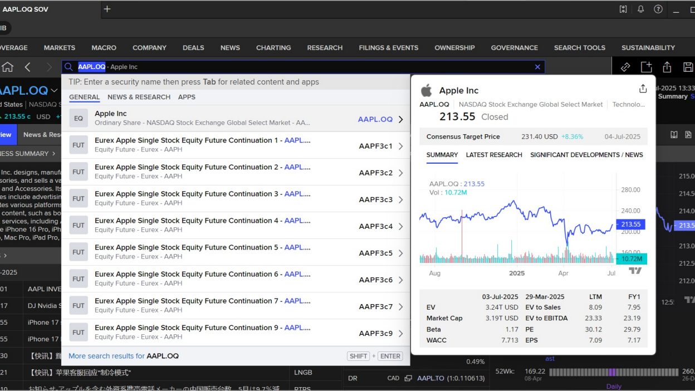Expand the AAPF3c3 result chevron
695x391 pixels.
401,199
